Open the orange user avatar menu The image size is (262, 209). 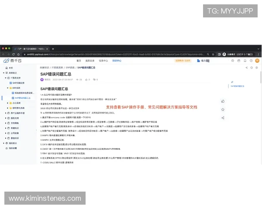[257, 61]
